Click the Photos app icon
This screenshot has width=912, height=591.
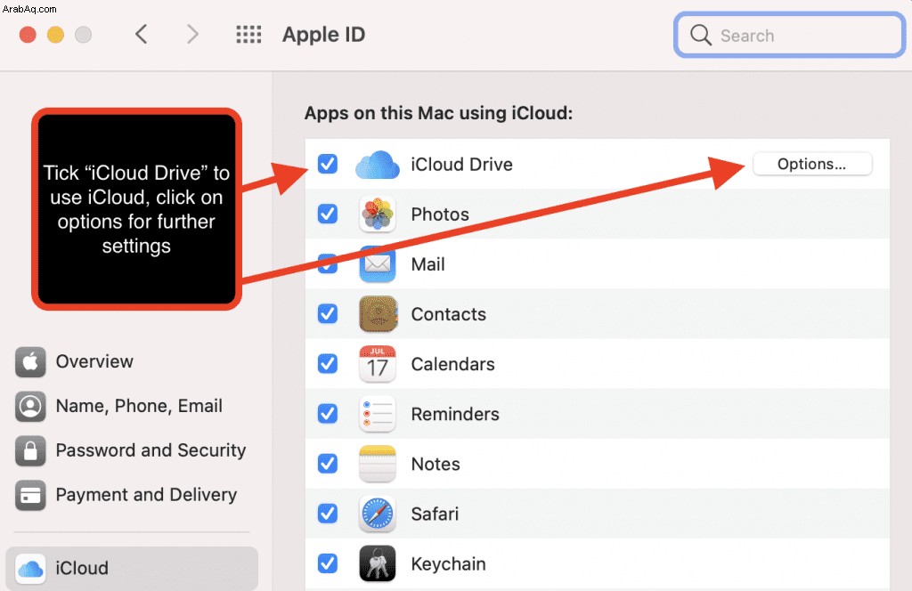click(x=378, y=214)
